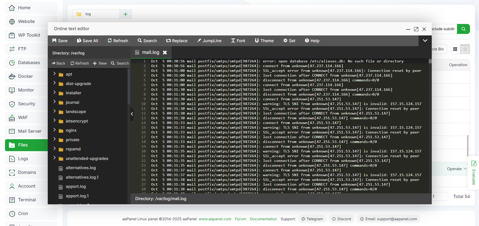Screen dimensions: 479x226
Task: Save the file with the Save button
Action: click(x=60, y=41)
